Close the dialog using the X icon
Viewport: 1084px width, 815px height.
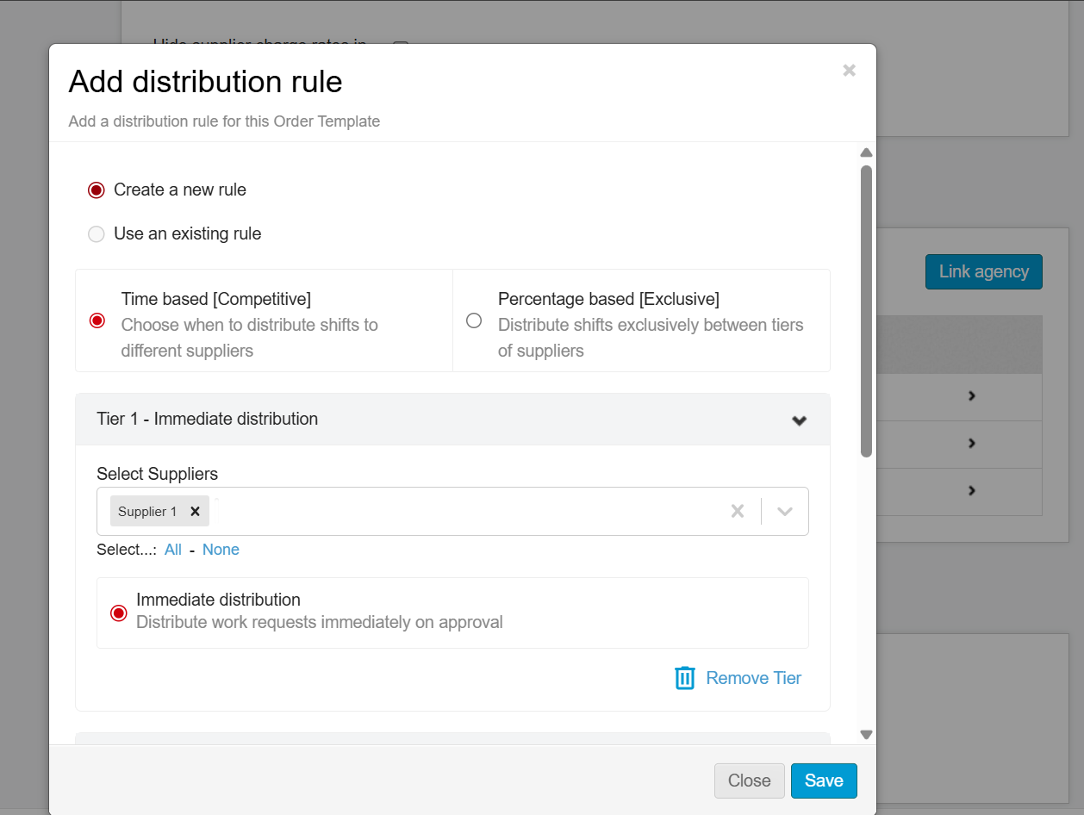[x=849, y=71]
